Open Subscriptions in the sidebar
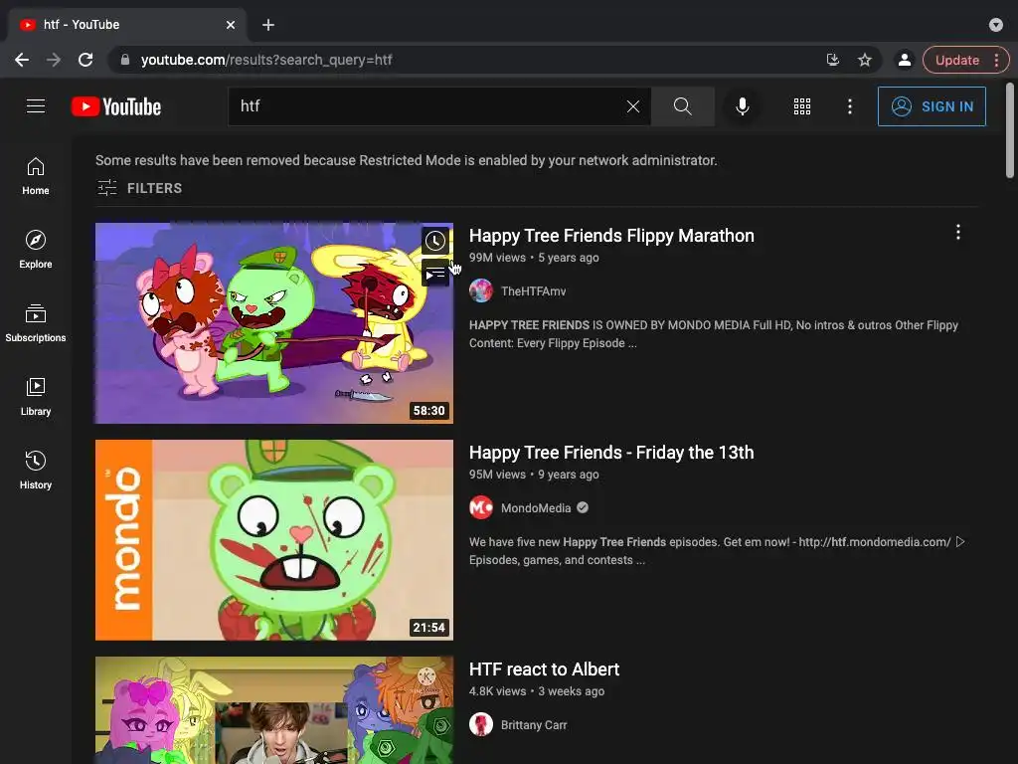This screenshot has width=1018, height=764. point(36,323)
